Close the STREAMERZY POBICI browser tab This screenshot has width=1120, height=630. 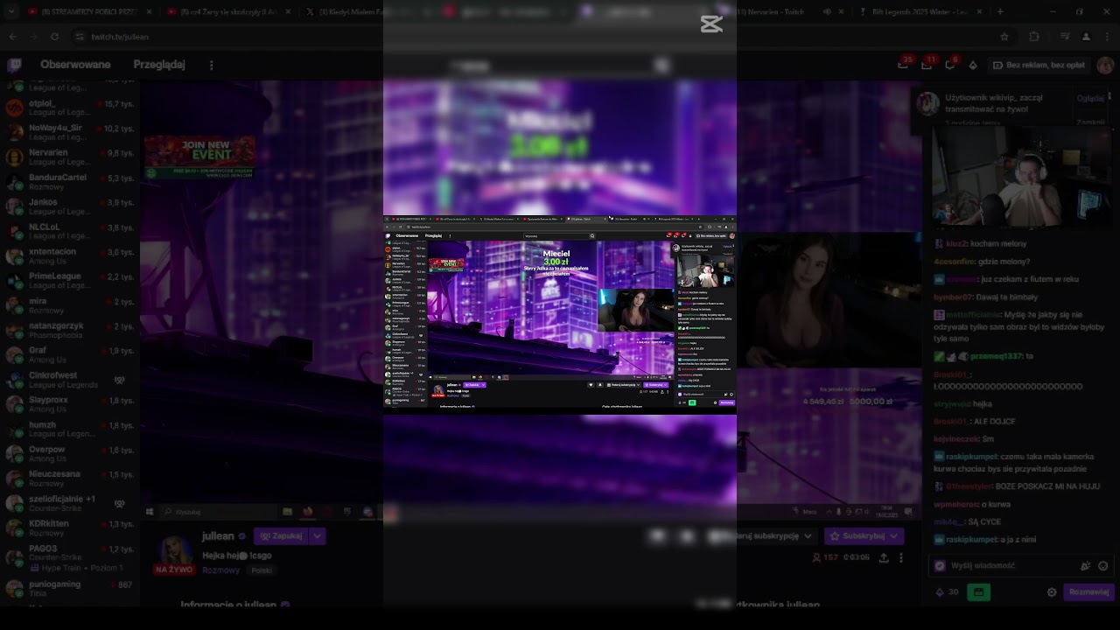150,11
